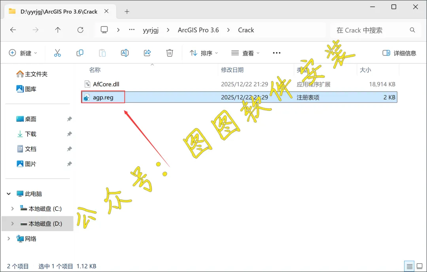The image size is (427, 272).
Task: Click the pin next to 下载
Action: [x=70, y=134]
